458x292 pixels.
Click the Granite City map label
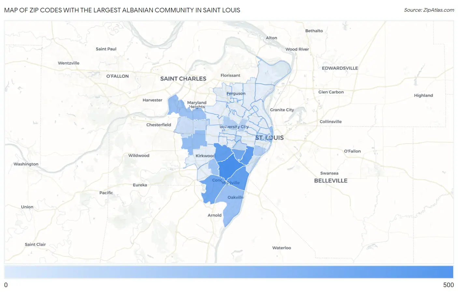pos(282,110)
